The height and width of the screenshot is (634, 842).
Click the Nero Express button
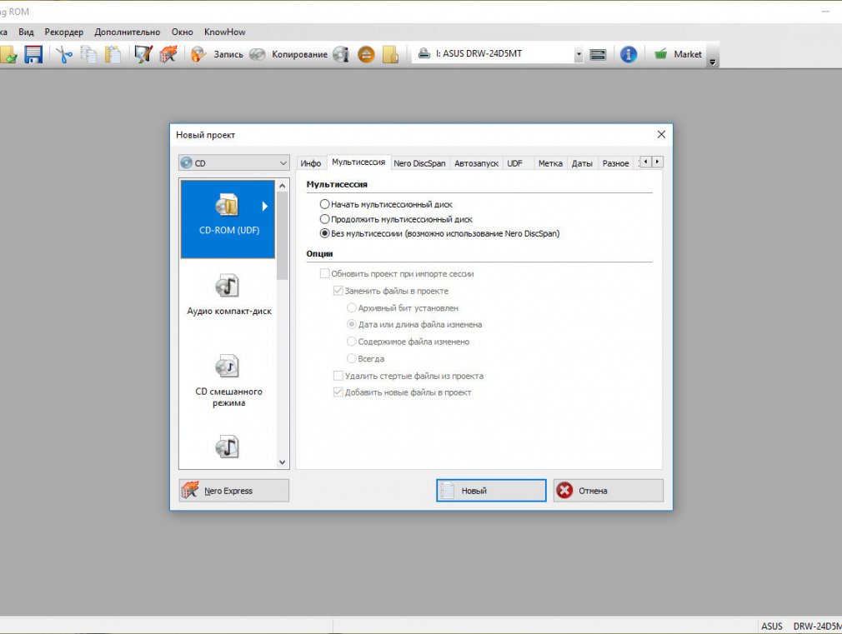[x=233, y=491]
